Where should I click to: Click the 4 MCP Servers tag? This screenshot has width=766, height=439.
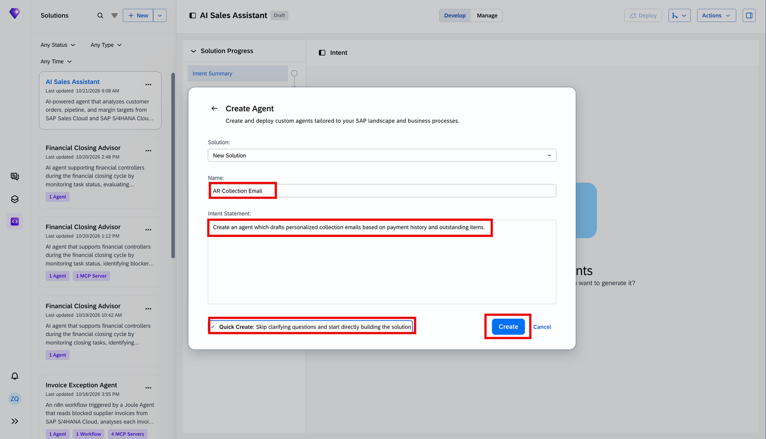[128, 434]
